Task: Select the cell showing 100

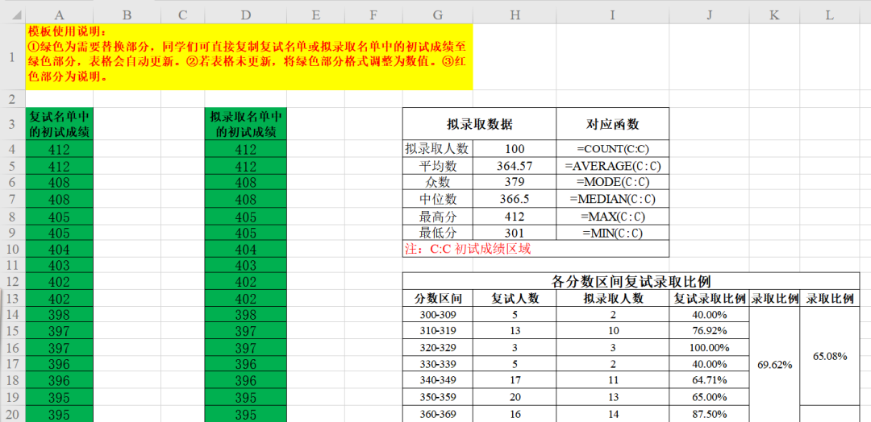Action: pyautogui.click(x=515, y=149)
